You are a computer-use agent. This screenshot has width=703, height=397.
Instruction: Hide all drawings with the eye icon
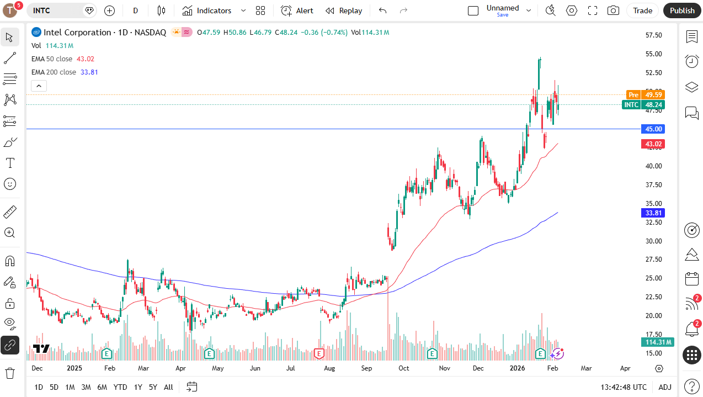(x=10, y=324)
